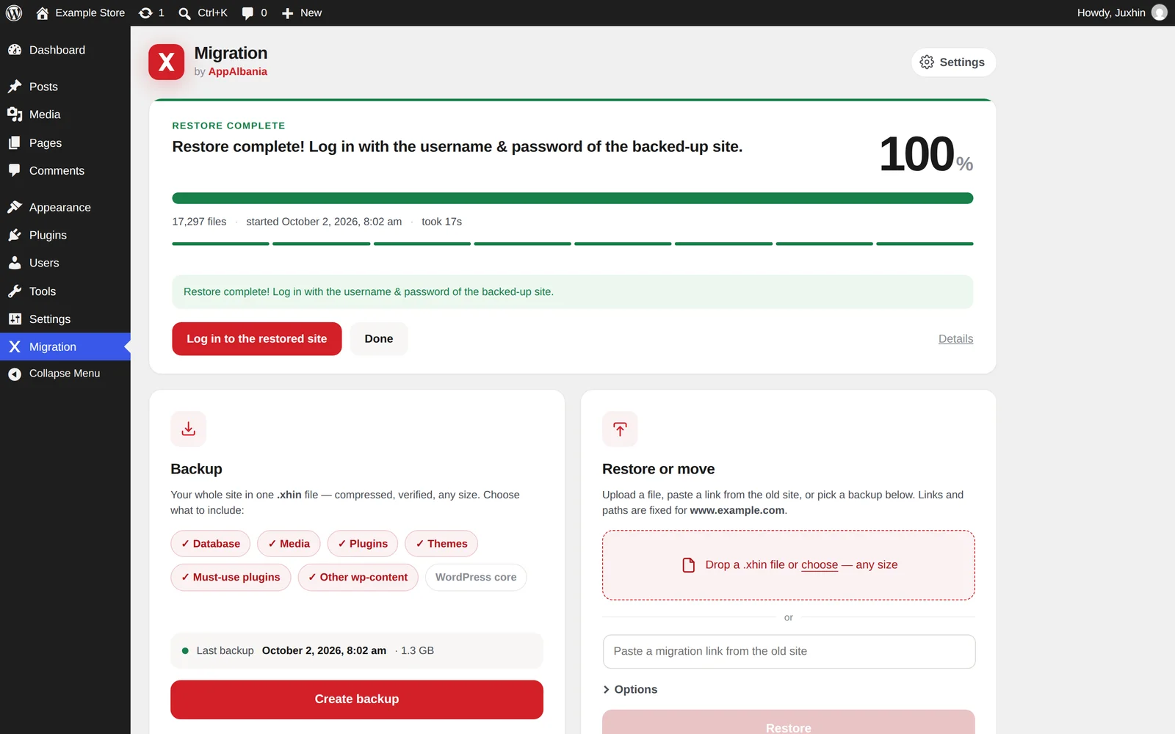Viewport: 1175px width, 734px height.
Task: Click the Plugins plug icon
Action: (15, 235)
